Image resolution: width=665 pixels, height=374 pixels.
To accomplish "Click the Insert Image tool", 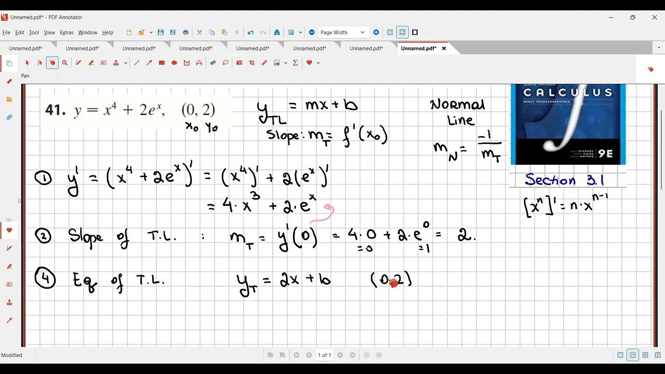I will pos(277,63).
